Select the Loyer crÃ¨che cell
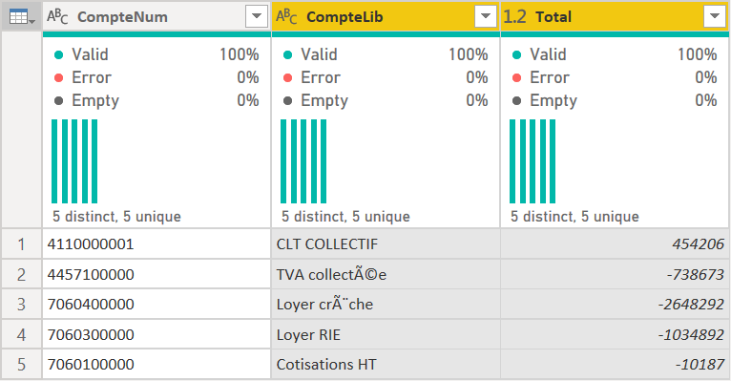Image resolution: width=731 pixels, height=381 pixels. pyautogui.click(x=386, y=304)
